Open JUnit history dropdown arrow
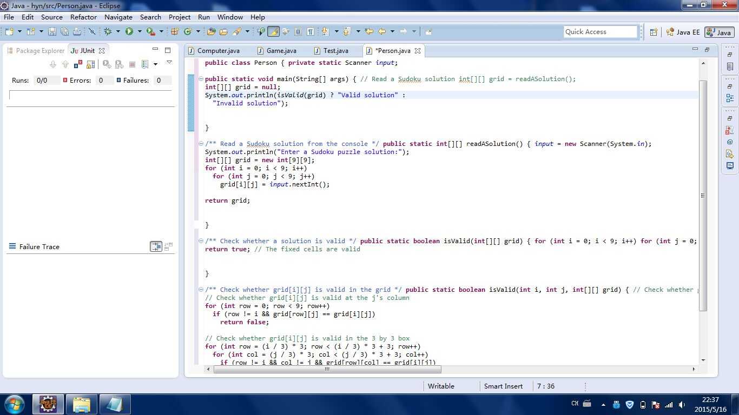 [x=155, y=64]
